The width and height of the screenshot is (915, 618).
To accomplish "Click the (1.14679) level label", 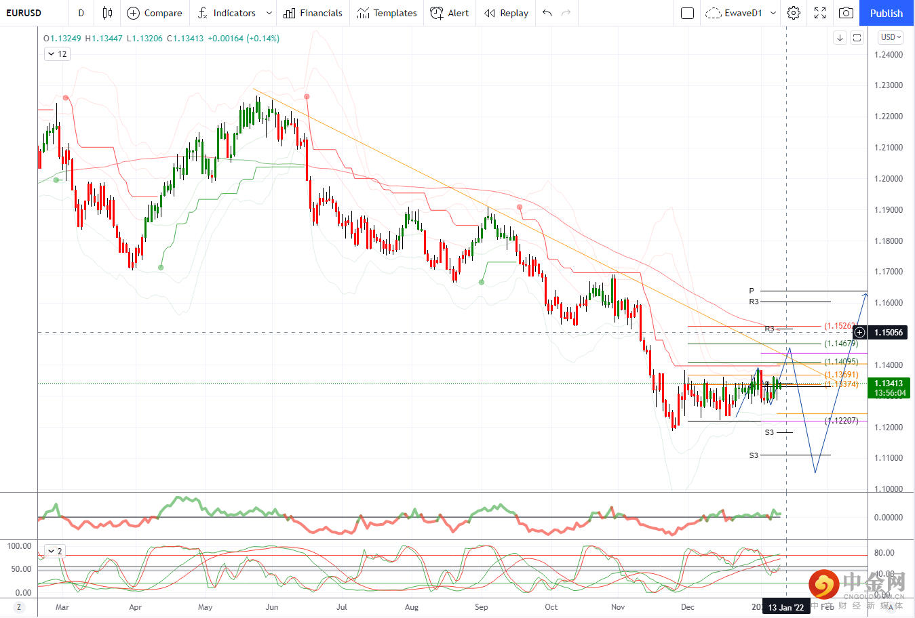I will 842,344.
